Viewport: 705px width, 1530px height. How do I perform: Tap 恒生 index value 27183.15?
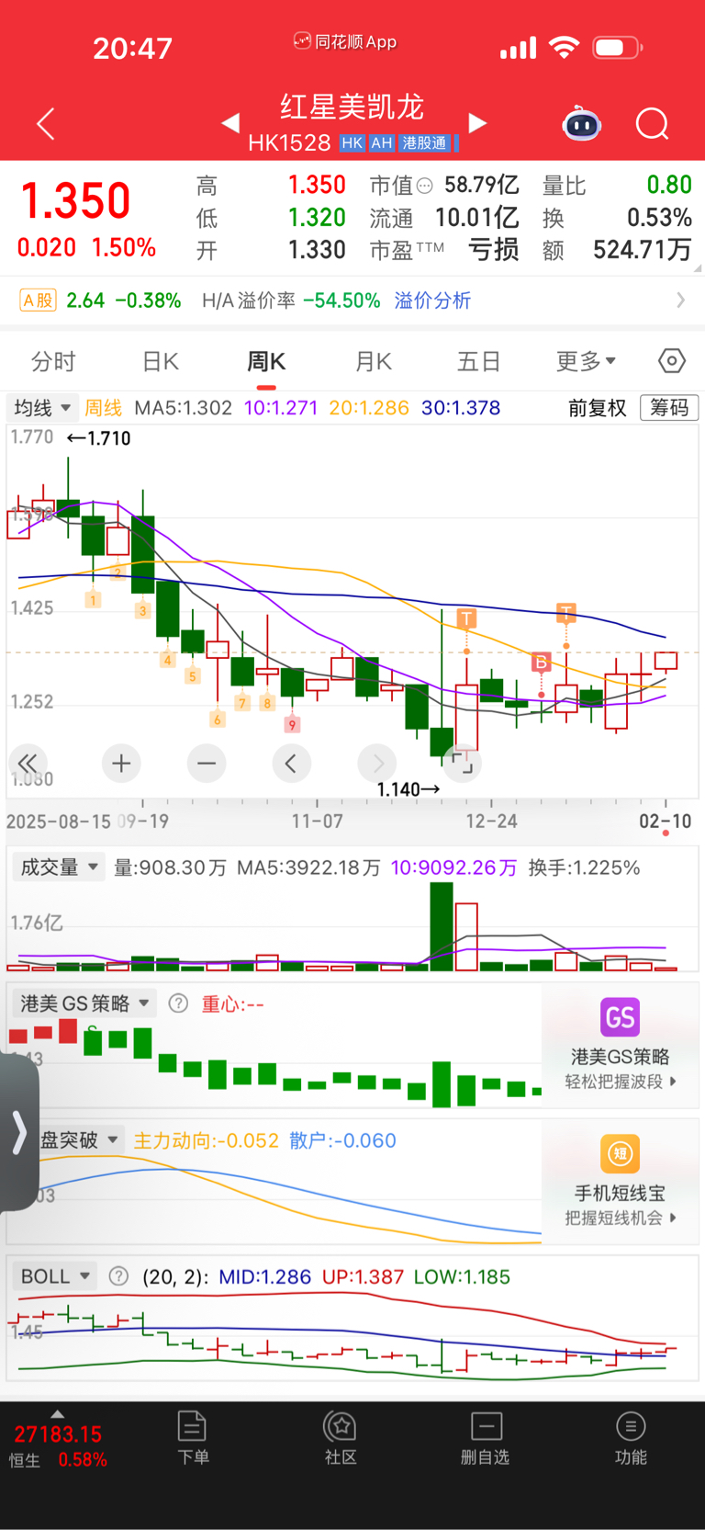(x=58, y=1434)
